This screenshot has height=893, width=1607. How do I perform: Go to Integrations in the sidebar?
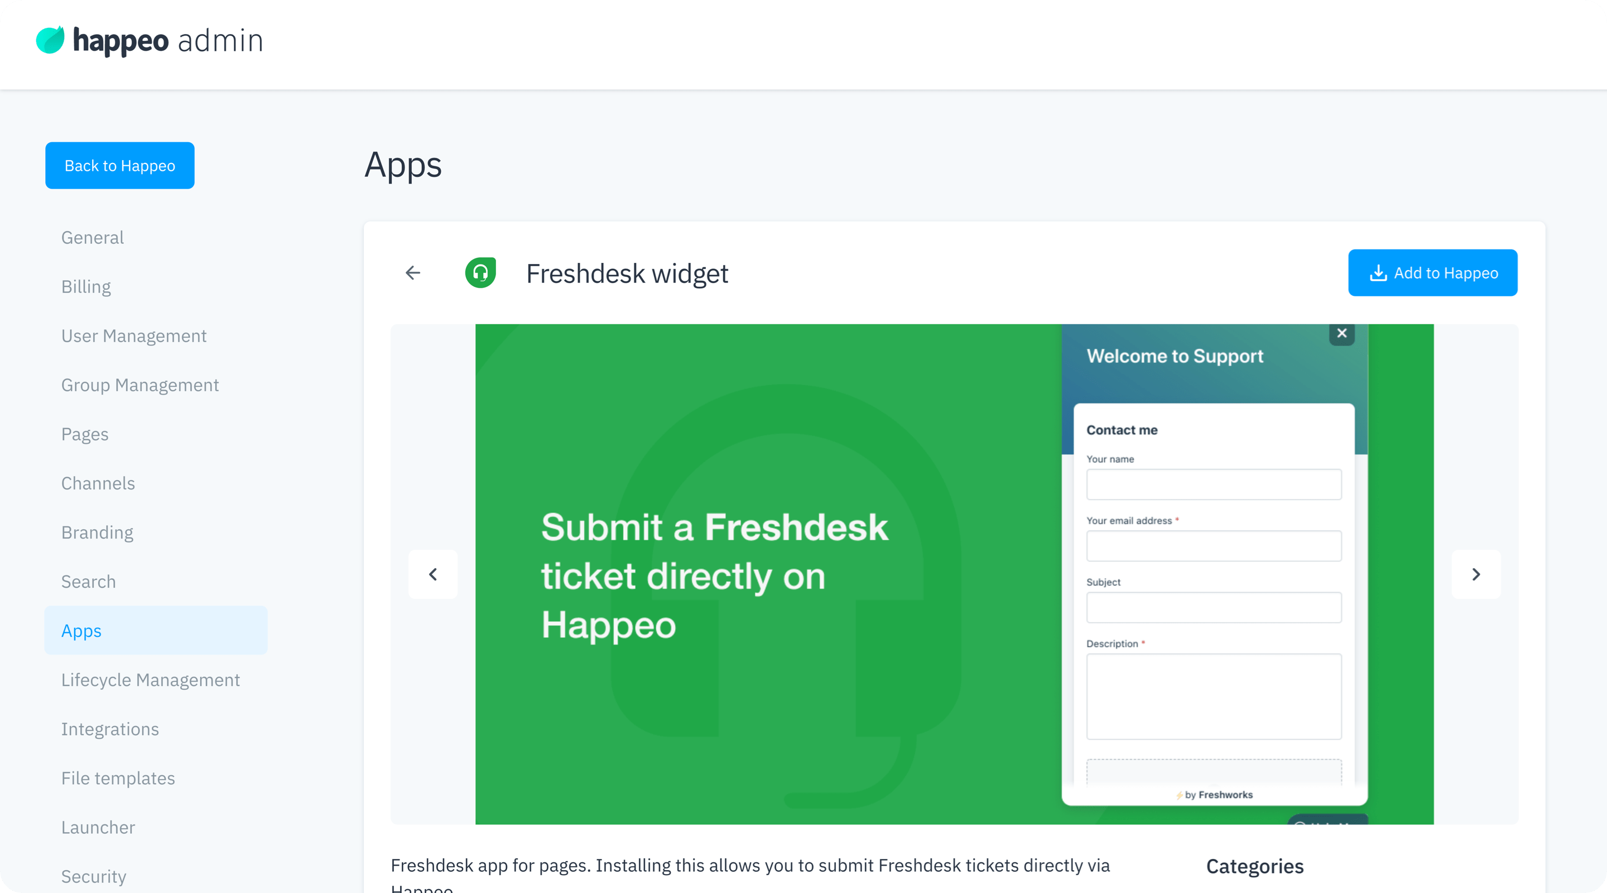110,728
